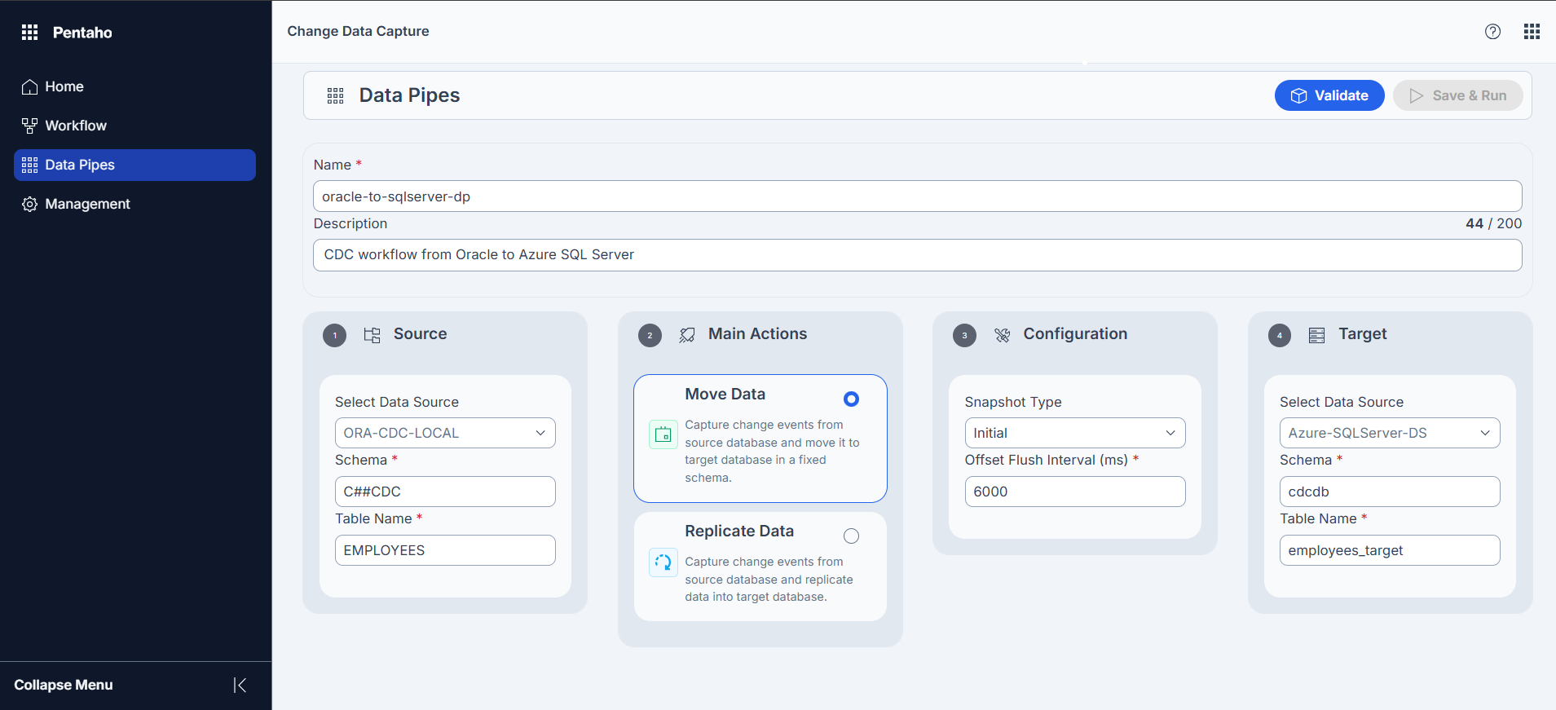Click Collapse Menu at the sidebar bottom
This screenshot has height=710, width=1556.
pyautogui.click(x=64, y=685)
